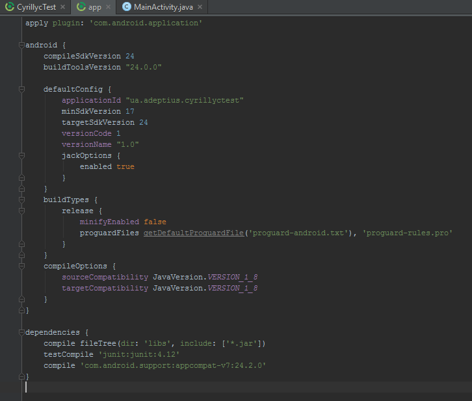The width and height of the screenshot is (472, 401).
Task: Close the app tab
Action: click(x=108, y=7)
